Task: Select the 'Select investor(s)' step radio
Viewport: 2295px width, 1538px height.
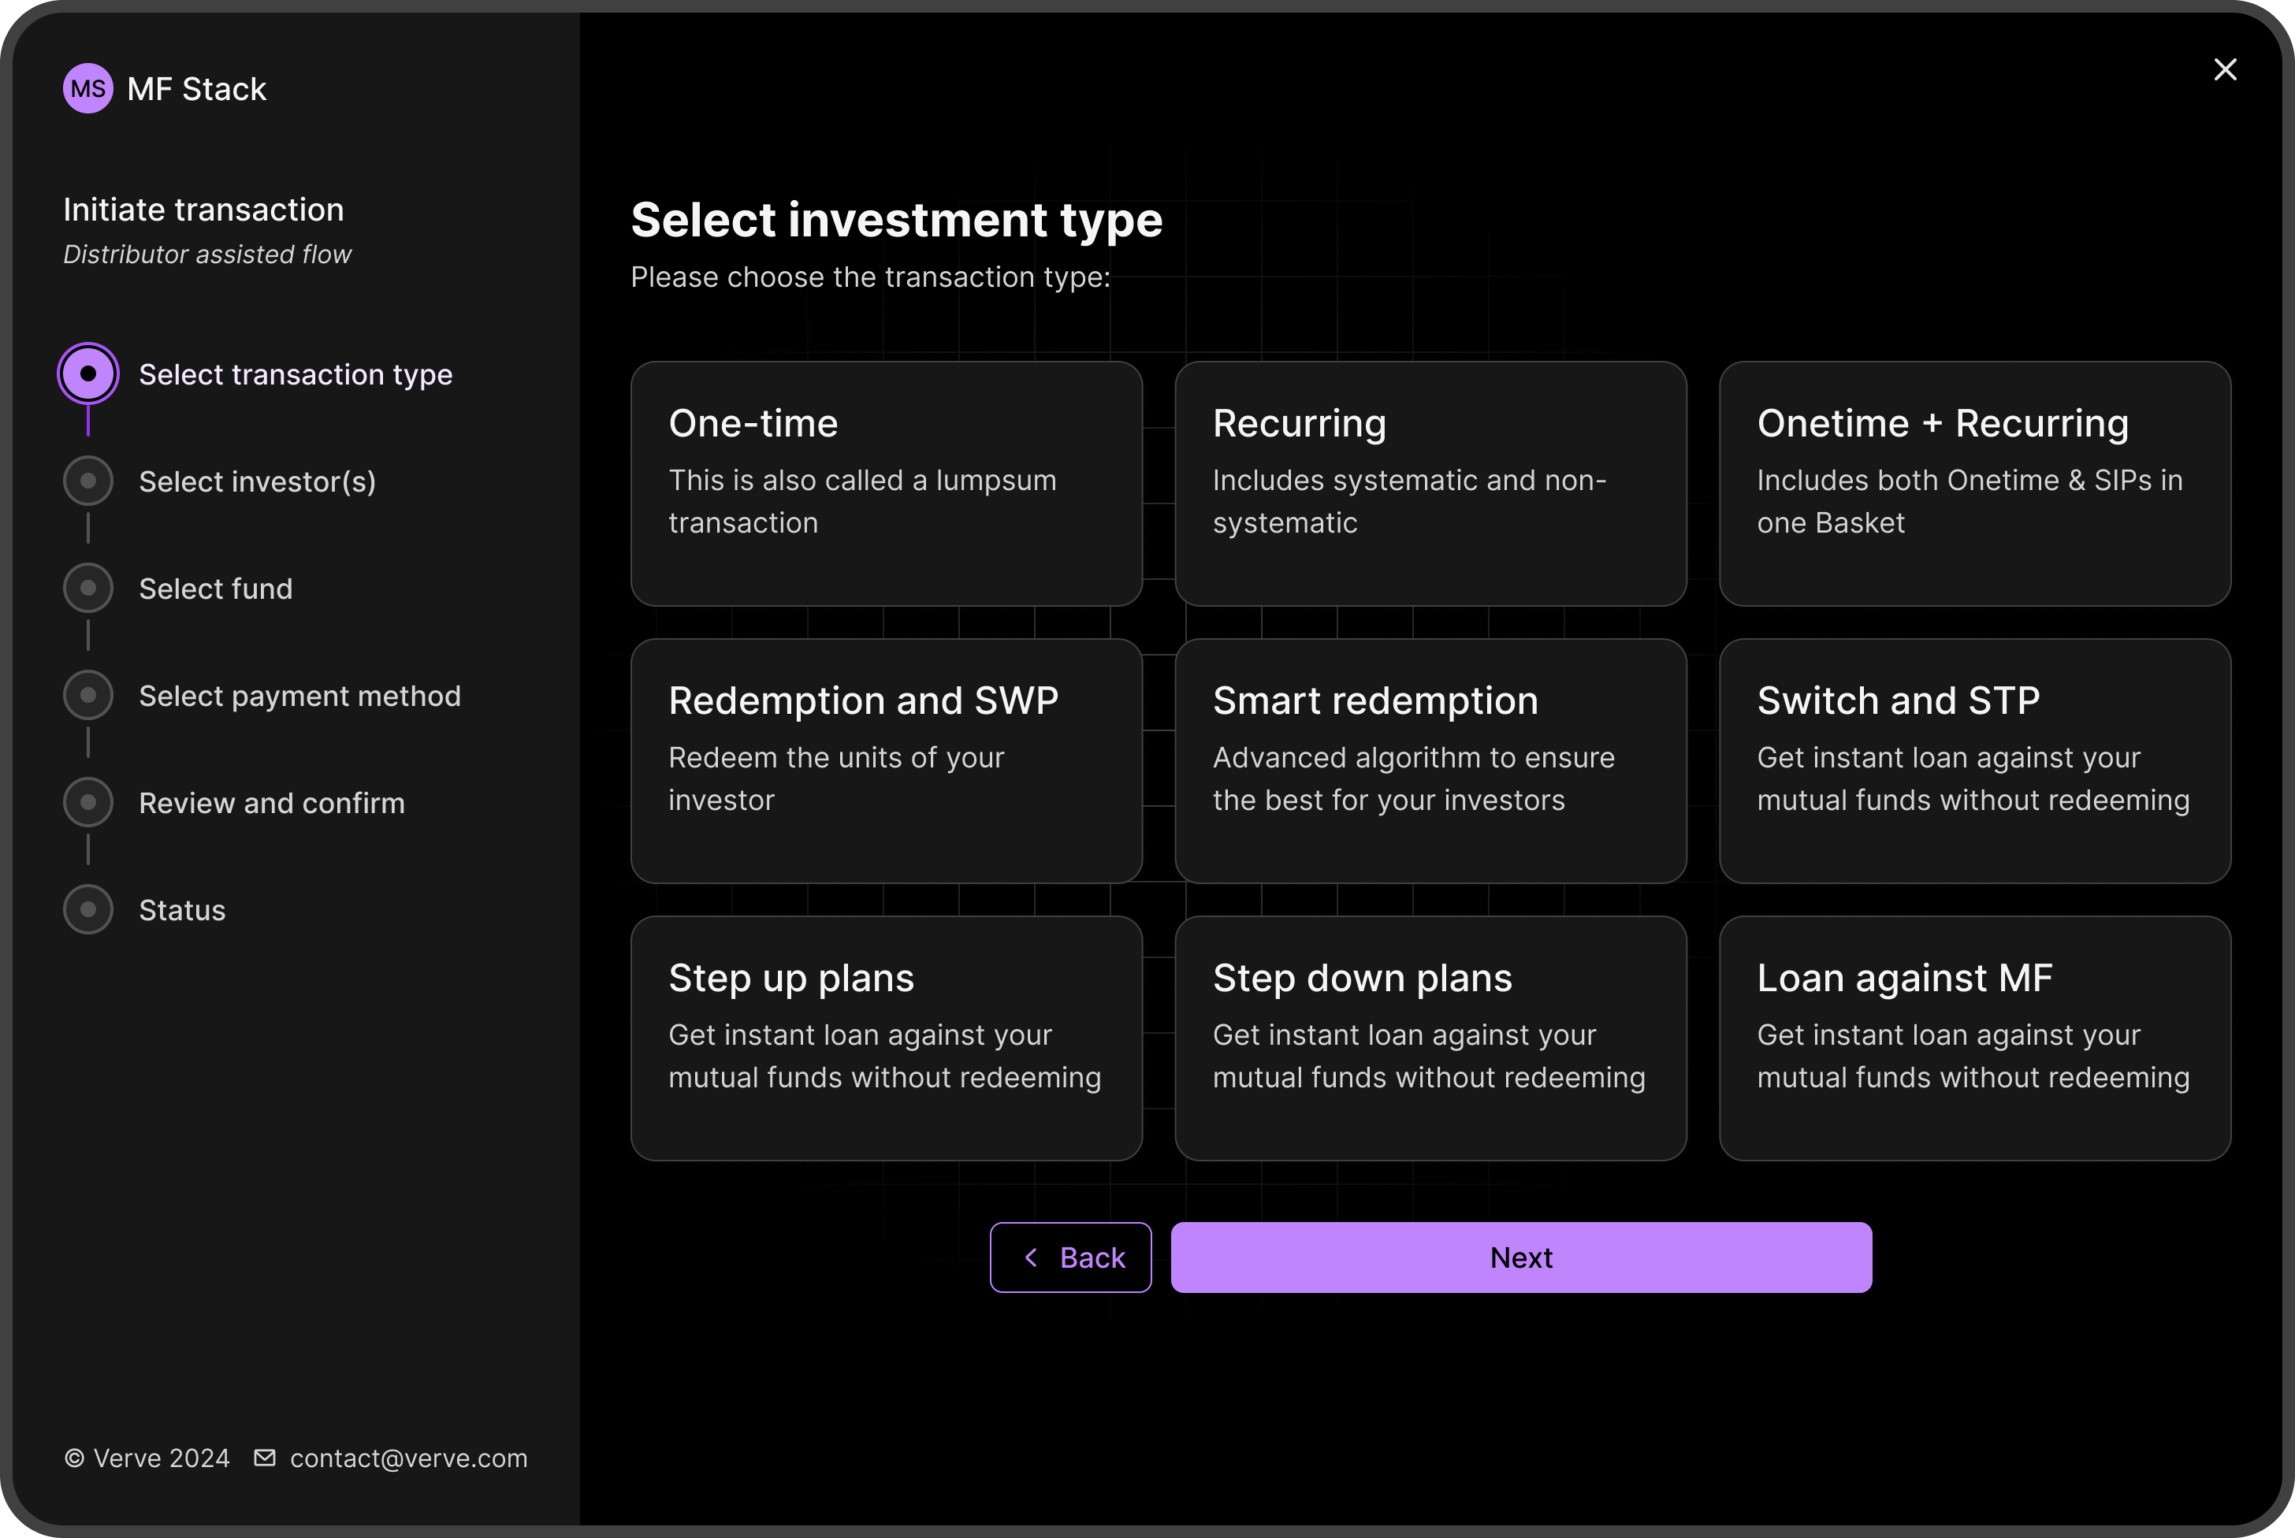Action: 88,481
